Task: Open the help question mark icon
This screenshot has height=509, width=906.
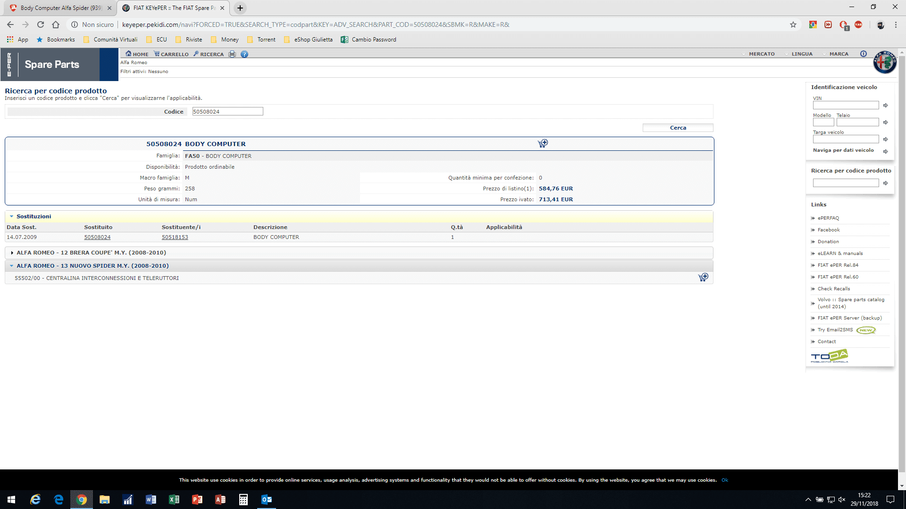Action: 244,54
